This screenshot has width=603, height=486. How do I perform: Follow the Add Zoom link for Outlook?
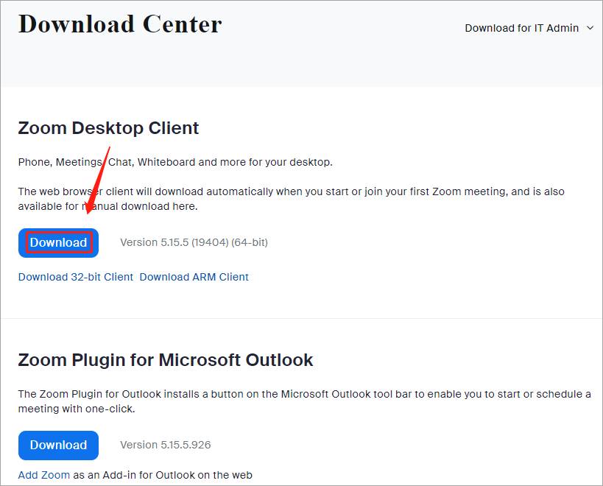(x=44, y=475)
